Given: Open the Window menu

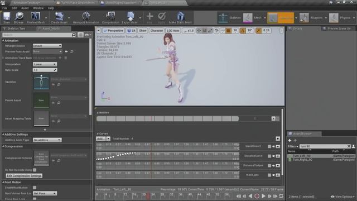Looking at the screenshot, I should coord(38,8).
